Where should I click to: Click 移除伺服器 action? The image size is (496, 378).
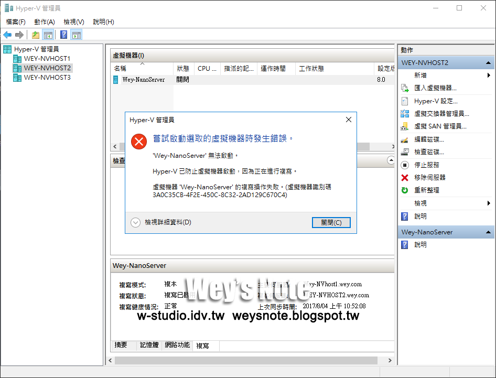pyautogui.click(x=430, y=178)
